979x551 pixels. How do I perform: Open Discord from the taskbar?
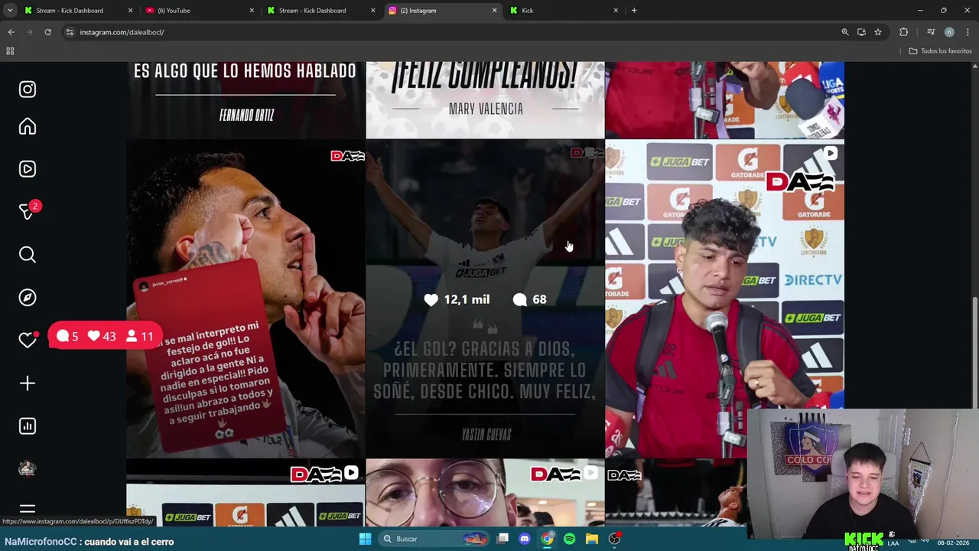[x=525, y=539]
